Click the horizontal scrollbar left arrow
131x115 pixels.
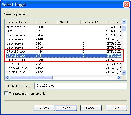point(7,78)
